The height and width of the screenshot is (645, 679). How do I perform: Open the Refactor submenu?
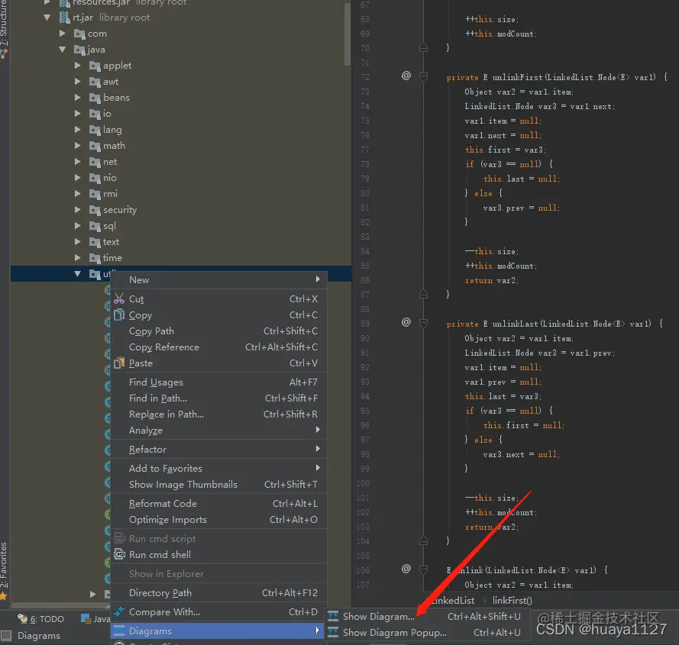[218, 450]
